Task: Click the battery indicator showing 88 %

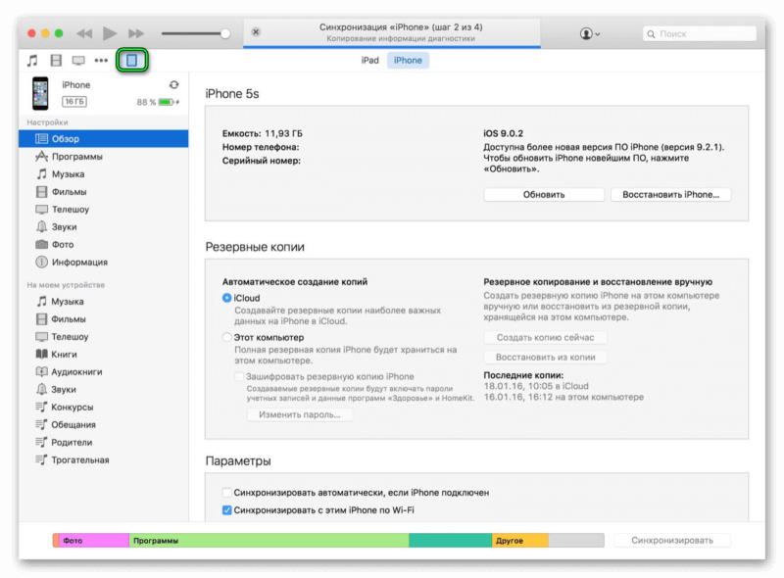Action: pos(158,102)
